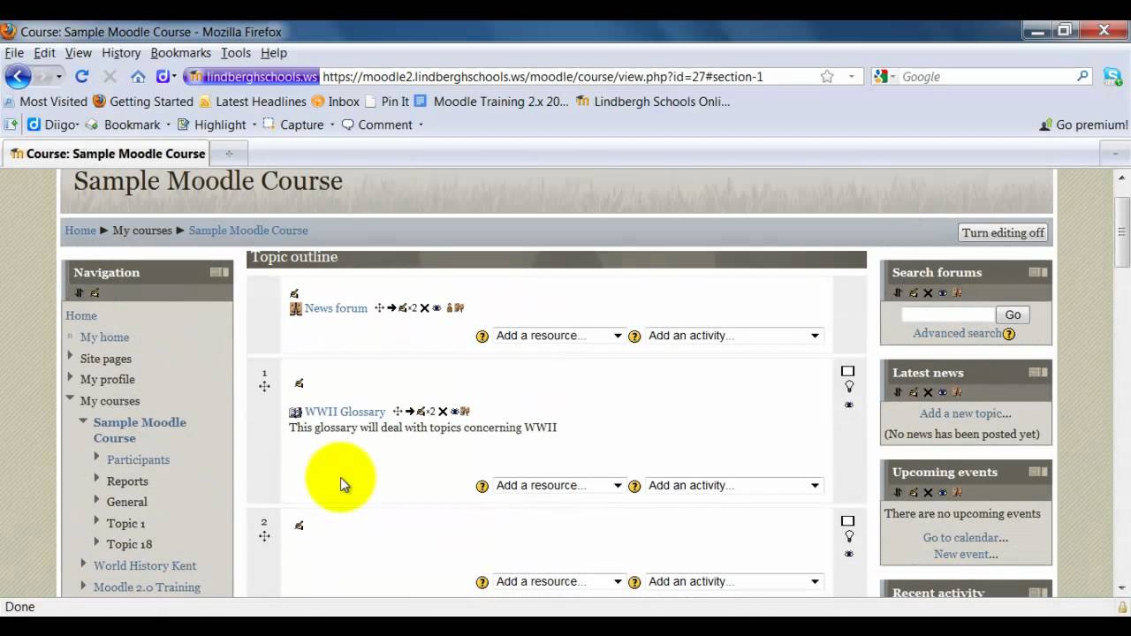Click the Search forums text field
The image size is (1131, 636).
point(948,314)
